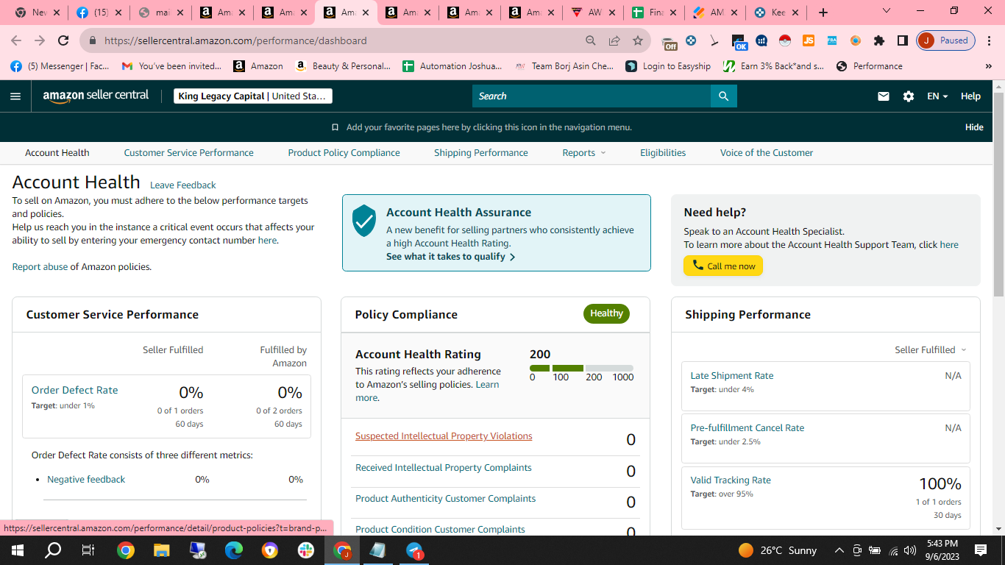Open the Windows Start menu
This screenshot has width=1005, height=565.
tap(18, 550)
